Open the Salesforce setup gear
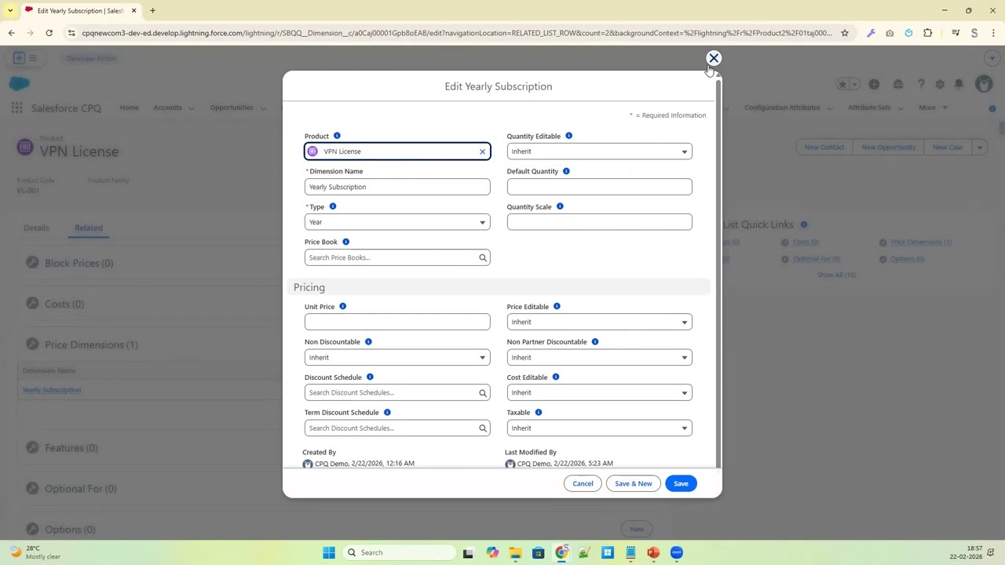 point(940,84)
